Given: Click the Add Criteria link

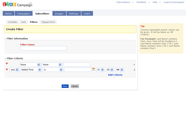Looking at the screenshot, I should (x=115, y=75).
